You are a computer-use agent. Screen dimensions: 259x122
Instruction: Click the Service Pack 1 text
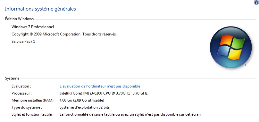23,42
